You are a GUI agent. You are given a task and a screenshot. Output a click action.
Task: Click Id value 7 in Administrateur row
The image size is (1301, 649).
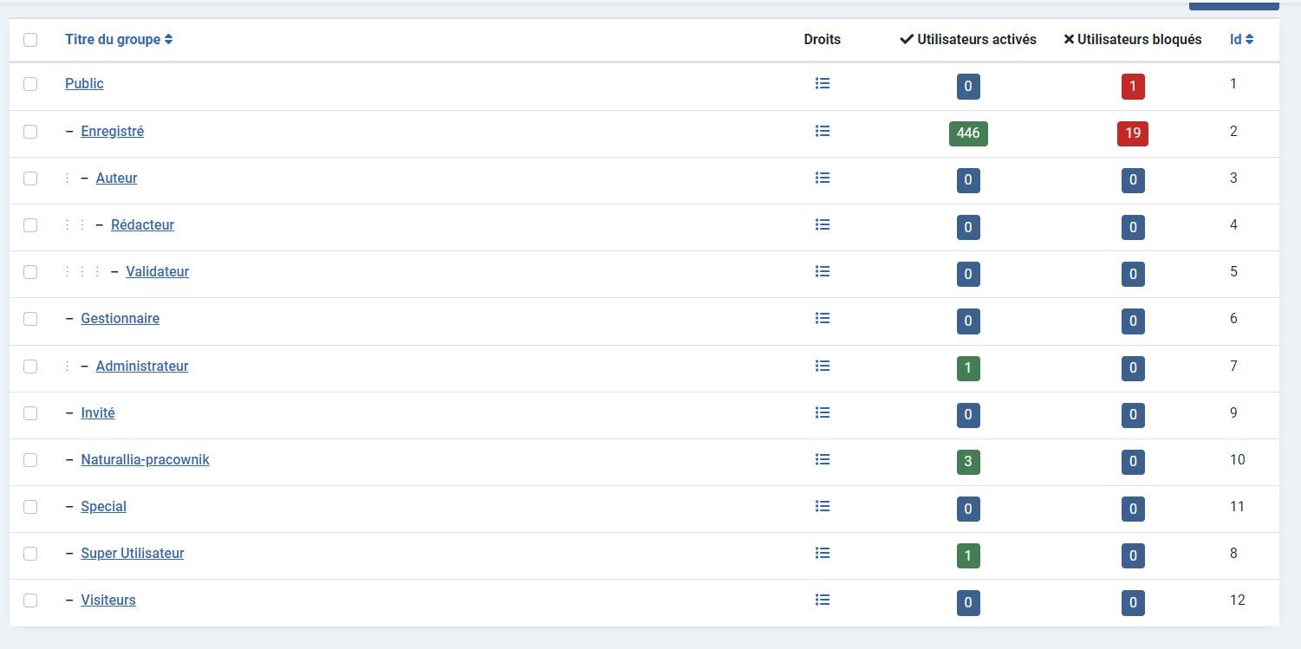pyautogui.click(x=1233, y=366)
